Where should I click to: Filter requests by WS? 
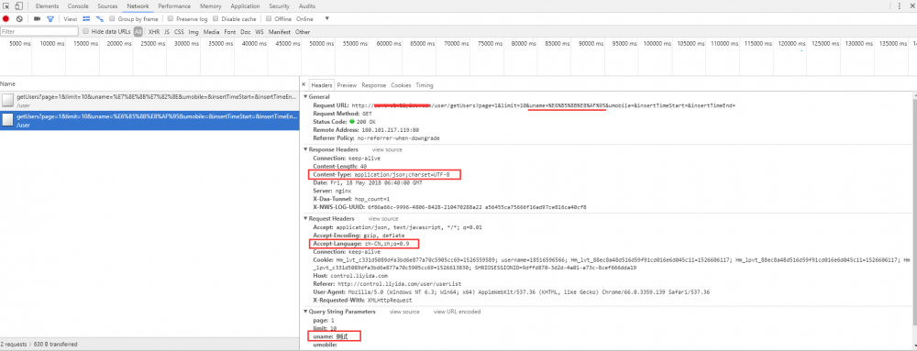[260, 31]
